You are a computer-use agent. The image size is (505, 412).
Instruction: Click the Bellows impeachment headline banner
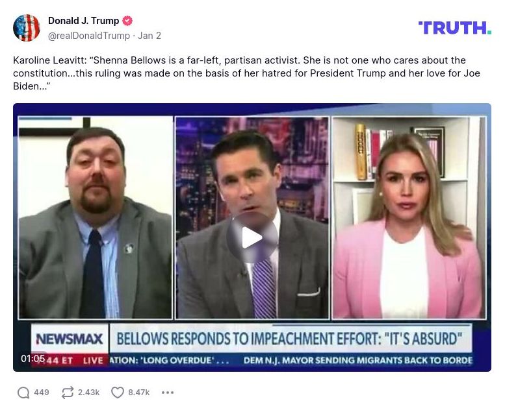[x=289, y=339]
